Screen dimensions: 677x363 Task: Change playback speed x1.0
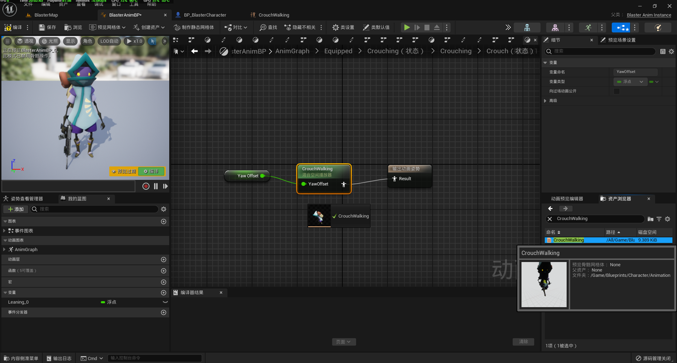coord(134,41)
